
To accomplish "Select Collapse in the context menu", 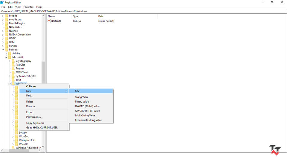I will click(x=44, y=86).
